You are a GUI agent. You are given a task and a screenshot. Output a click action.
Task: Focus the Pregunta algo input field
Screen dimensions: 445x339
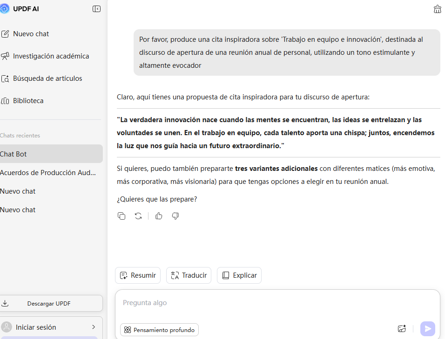(x=277, y=303)
